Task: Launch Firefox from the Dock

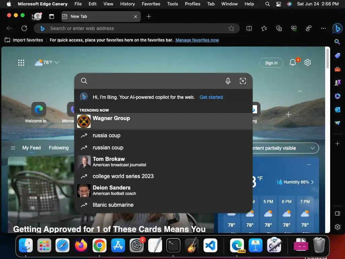Action: [81, 245]
